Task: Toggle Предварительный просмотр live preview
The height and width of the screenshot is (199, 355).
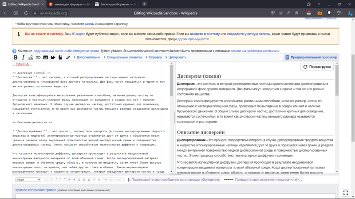Action: coord(312,57)
